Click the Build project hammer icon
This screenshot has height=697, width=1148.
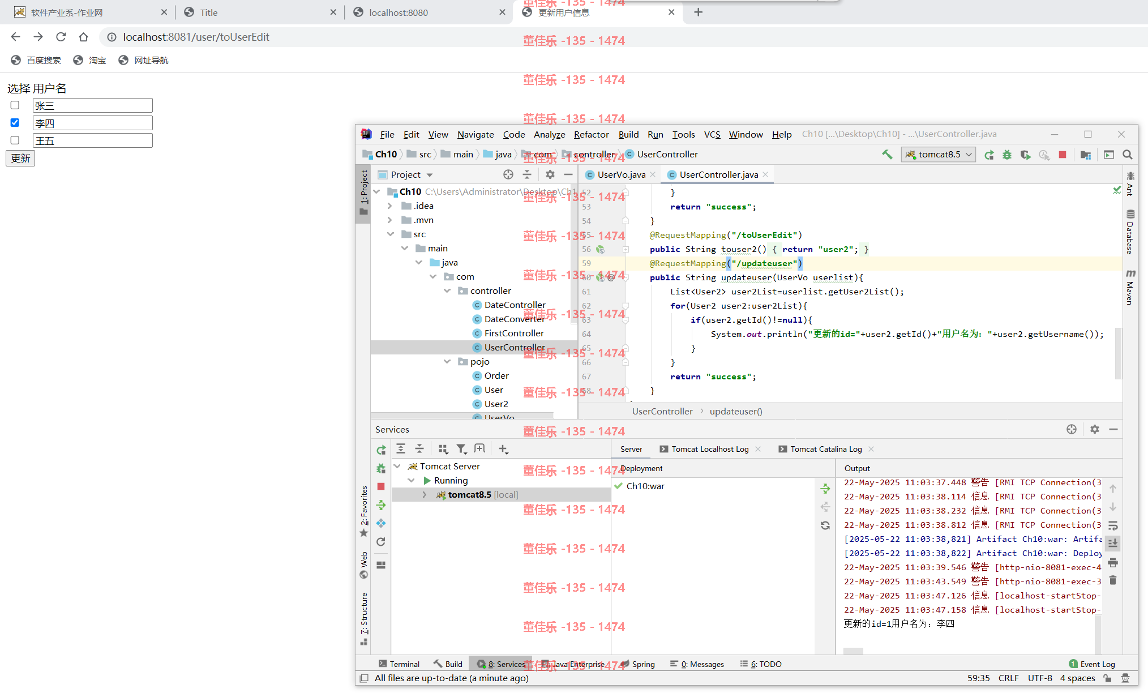(887, 155)
